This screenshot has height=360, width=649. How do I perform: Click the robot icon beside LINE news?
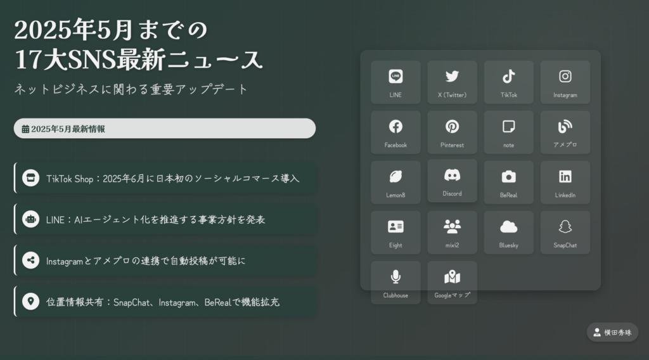pyautogui.click(x=30, y=219)
